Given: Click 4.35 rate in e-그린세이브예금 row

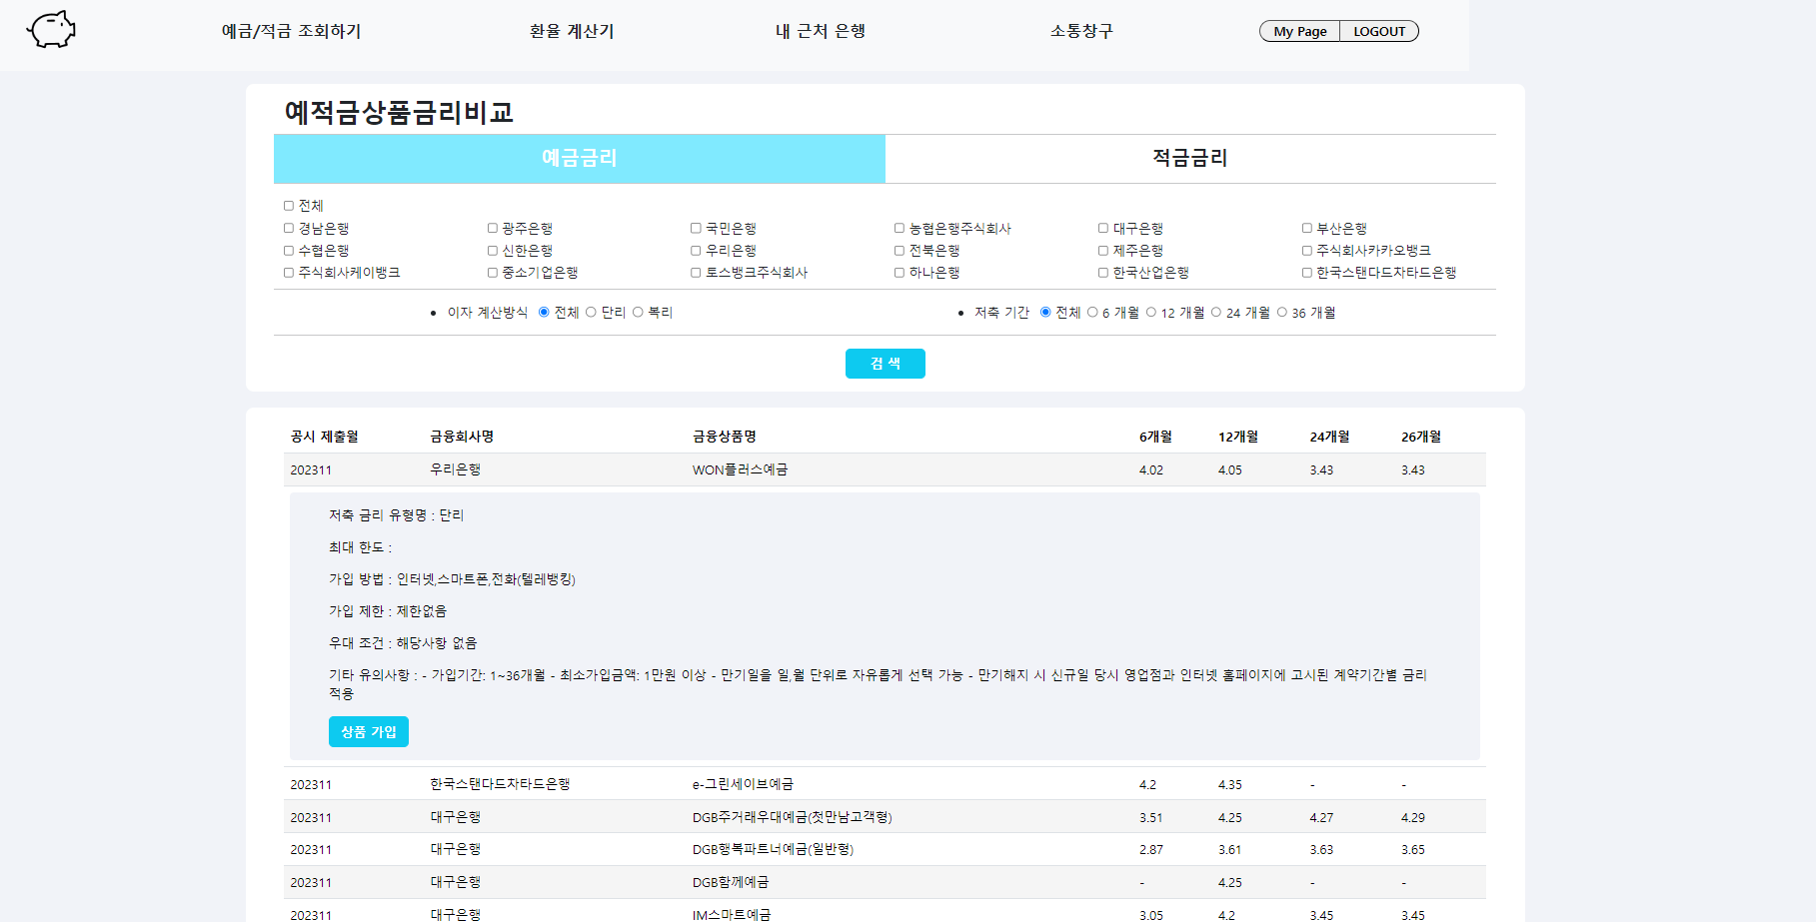Looking at the screenshot, I should point(1230,785).
